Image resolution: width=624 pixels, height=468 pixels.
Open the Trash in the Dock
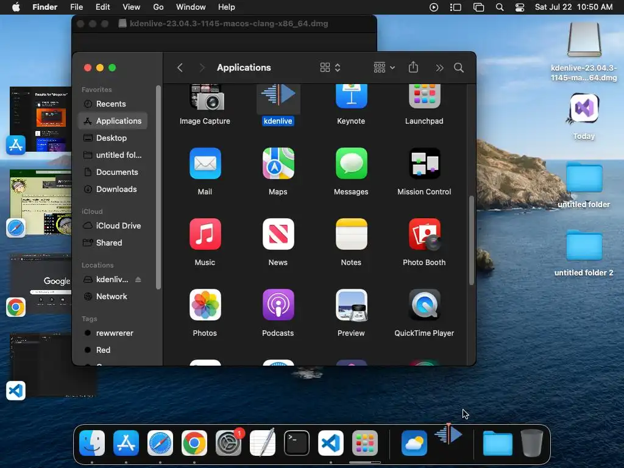tap(531, 443)
